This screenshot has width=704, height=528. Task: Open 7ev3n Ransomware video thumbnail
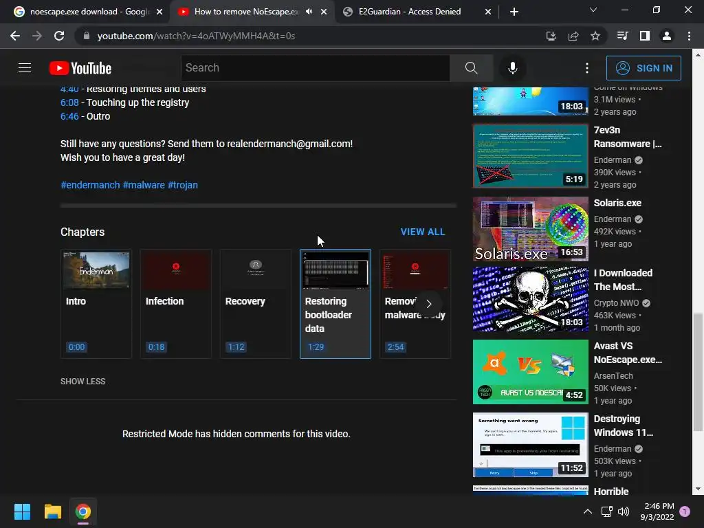point(530,156)
